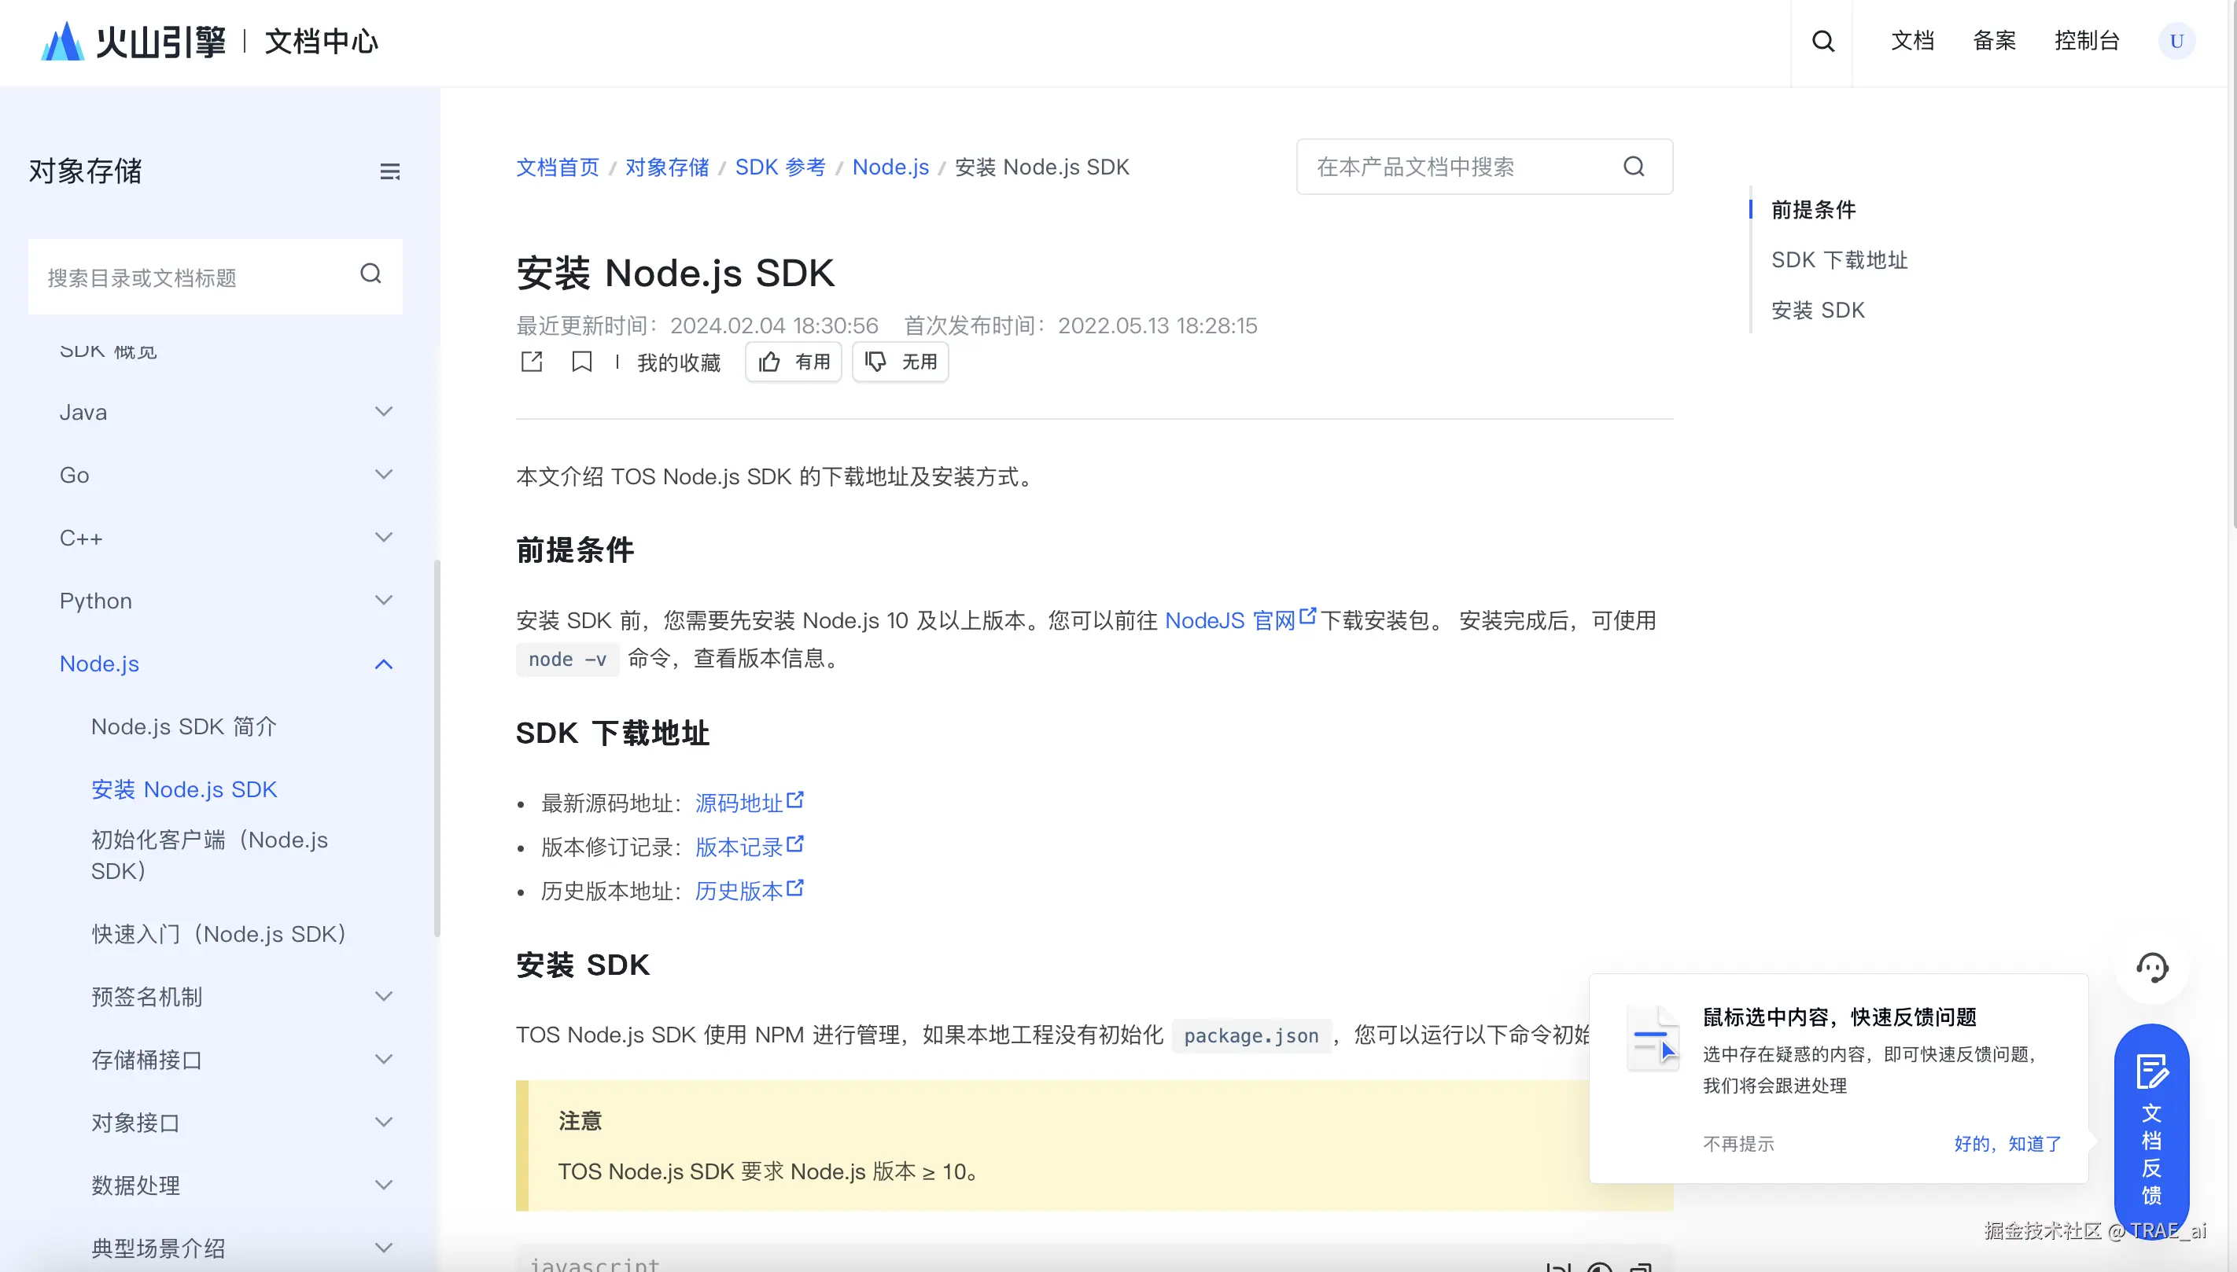The image size is (2237, 1272).
Task: Expand the 预签名机制 tree item
Action: click(383, 997)
